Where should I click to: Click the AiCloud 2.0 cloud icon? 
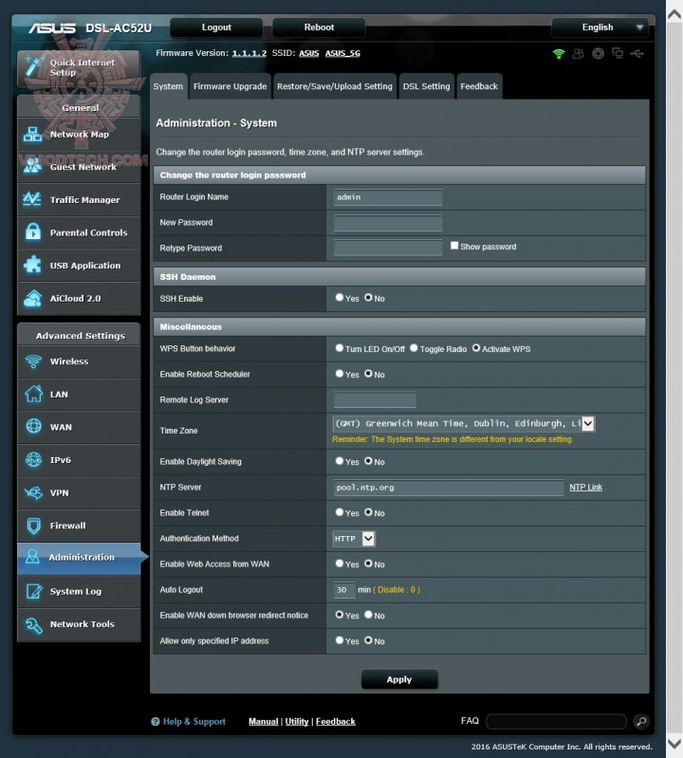tap(32, 298)
